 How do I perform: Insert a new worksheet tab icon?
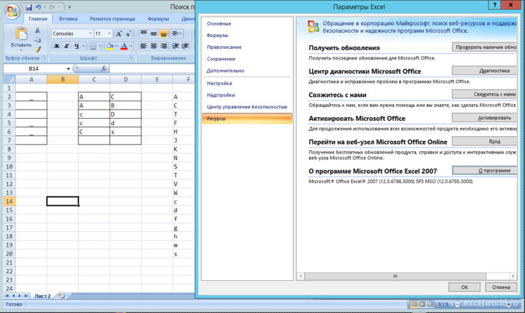62,296
